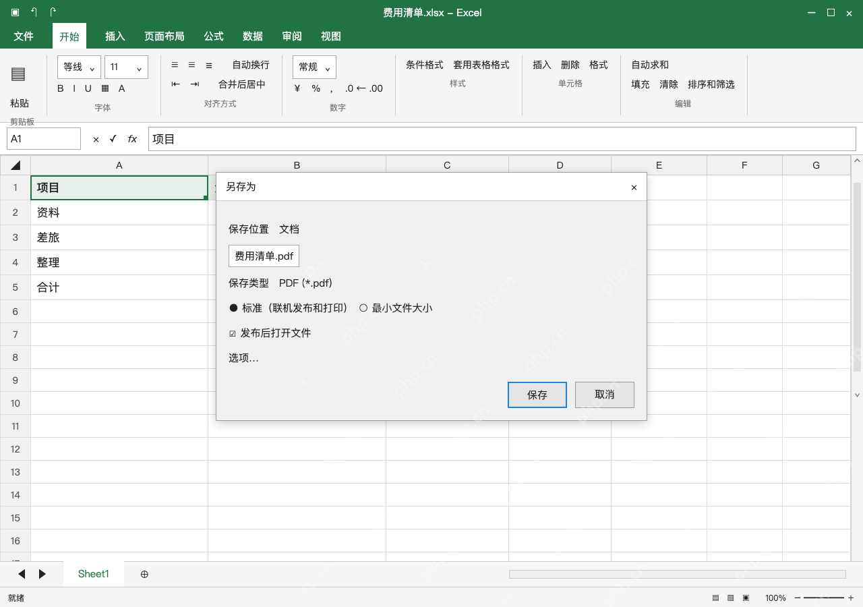Switch to the 视图 ribbon tab

pyautogui.click(x=331, y=36)
